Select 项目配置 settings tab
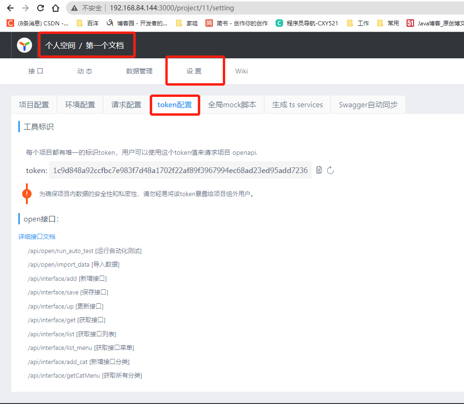464x404 pixels. 34,104
